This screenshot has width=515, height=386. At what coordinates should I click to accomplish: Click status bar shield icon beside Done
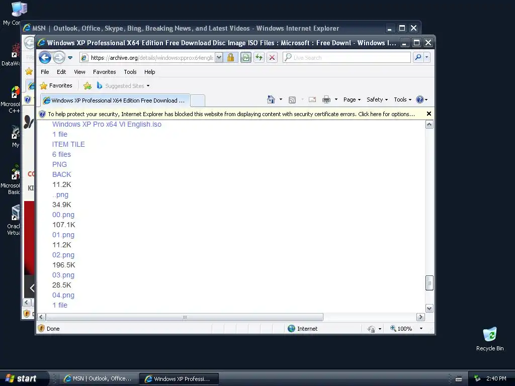(41, 328)
